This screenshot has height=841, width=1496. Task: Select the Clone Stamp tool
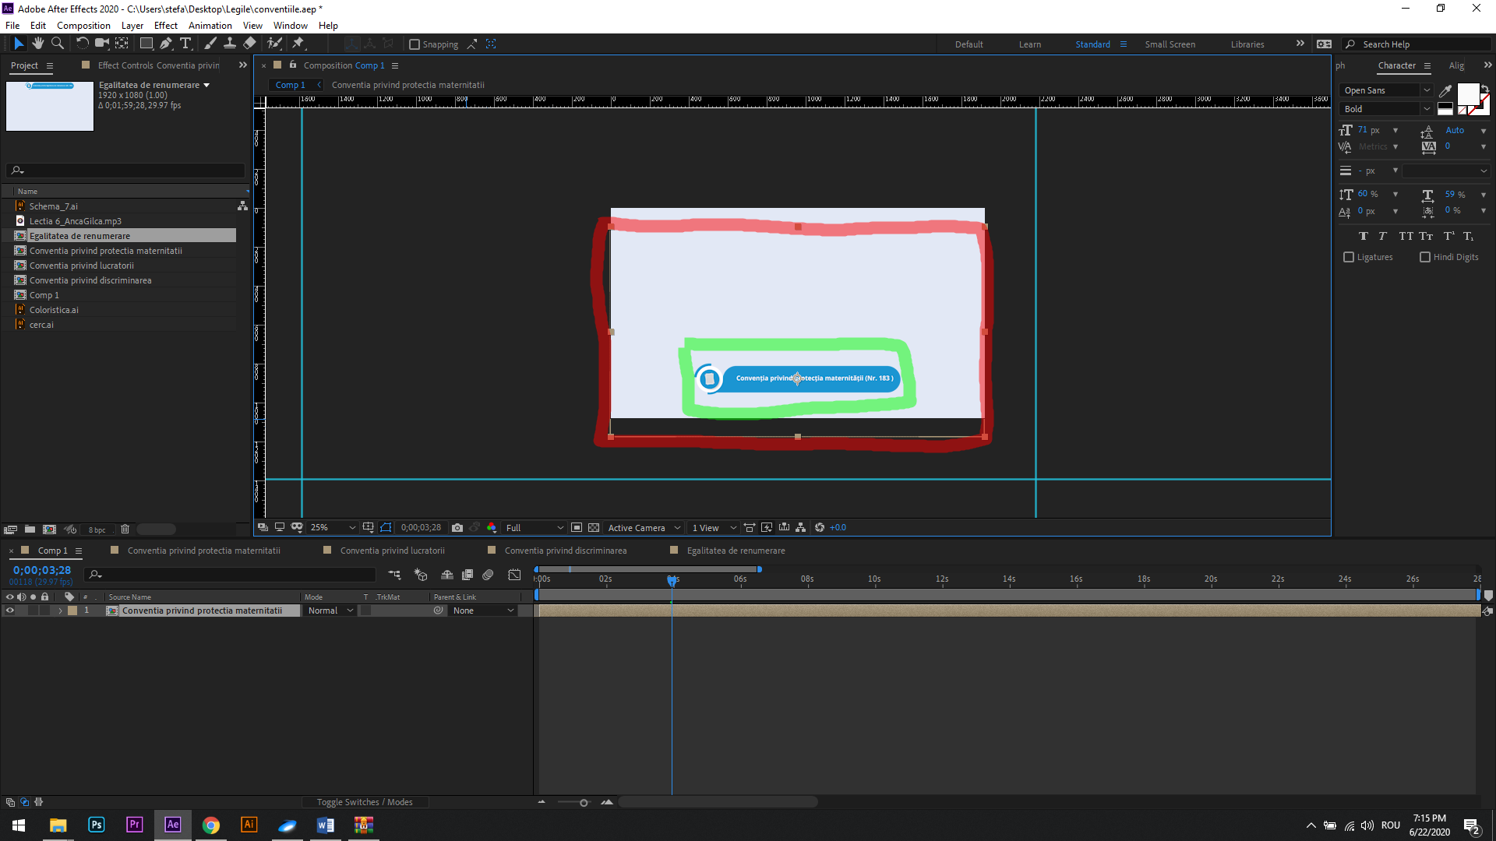230,44
